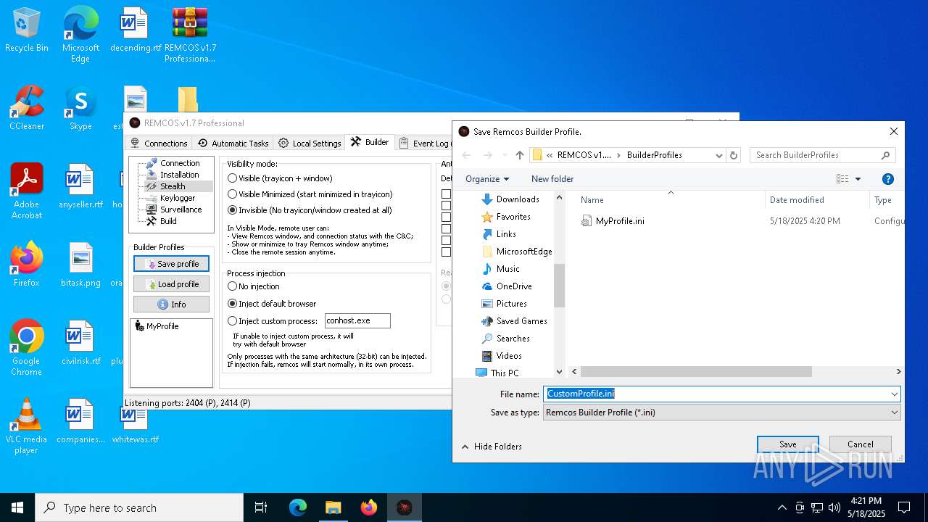The height and width of the screenshot is (522, 928).
Task: Open whitewas.rtf desktop document
Action: [x=135, y=426]
